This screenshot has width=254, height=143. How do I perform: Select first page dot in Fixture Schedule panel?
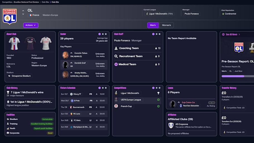pyautogui.click(x=99, y=88)
